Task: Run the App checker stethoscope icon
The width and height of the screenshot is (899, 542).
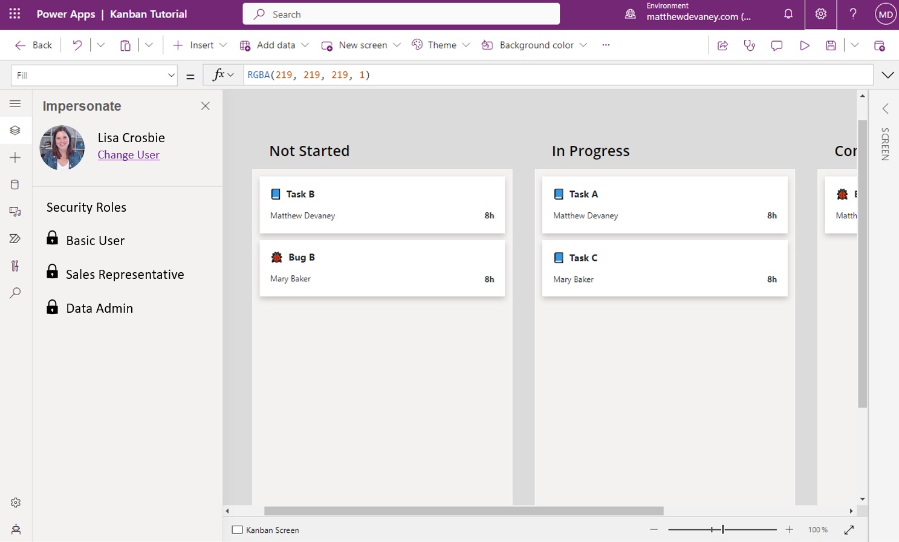Action: [749, 45]
